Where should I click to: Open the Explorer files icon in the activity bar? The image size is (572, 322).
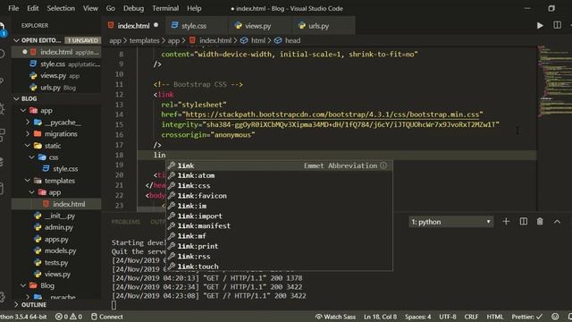[x=3, y=30]
